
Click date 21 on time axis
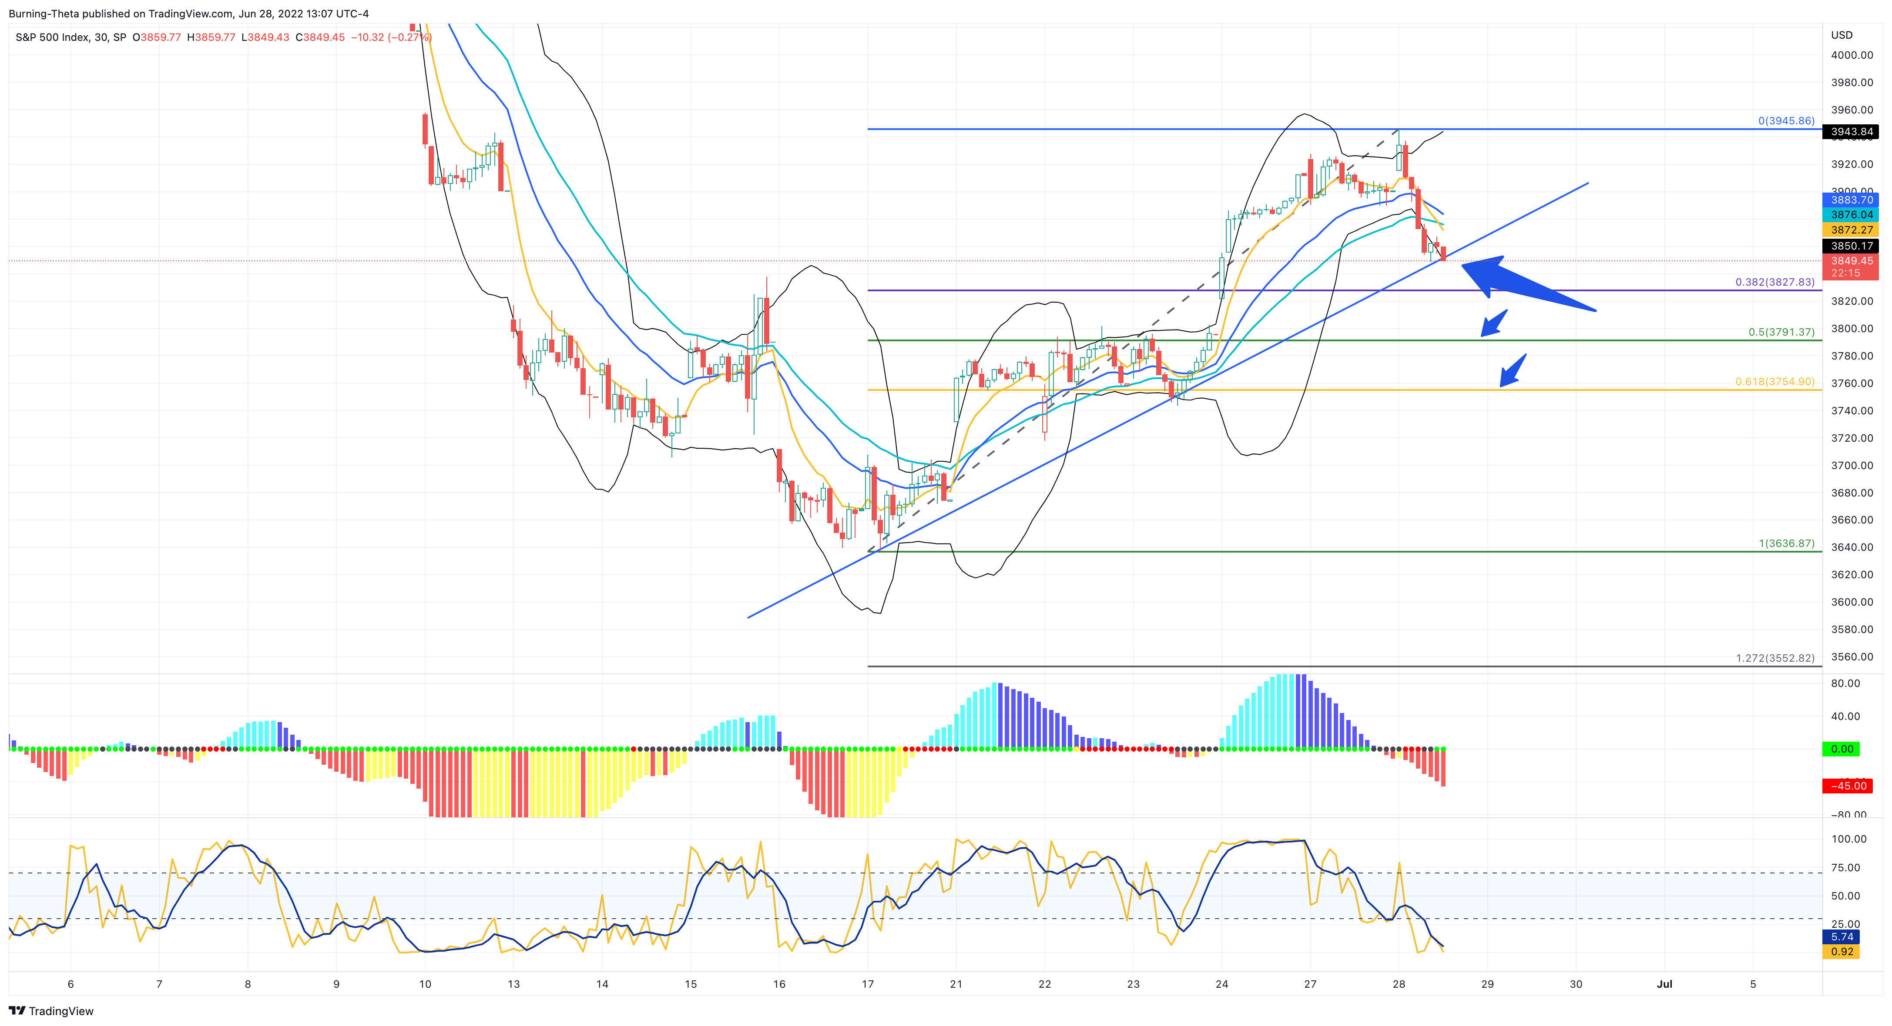click(x=956, y=984)
